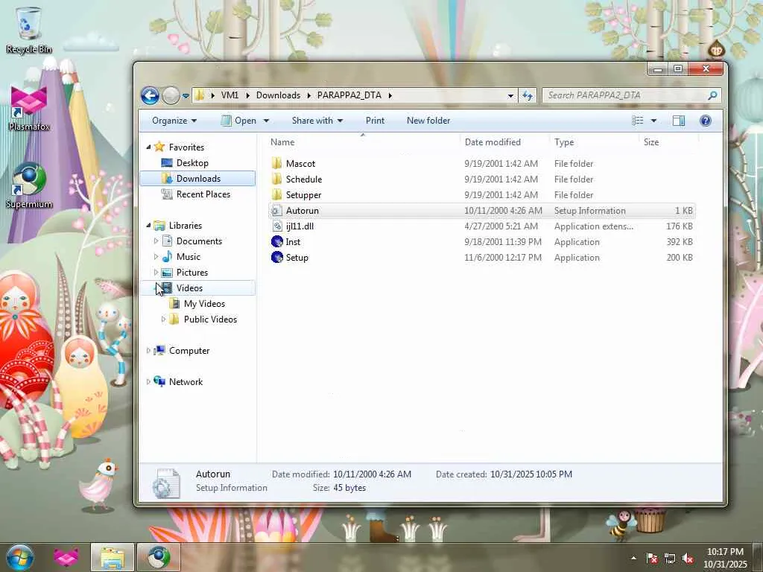Launch Supermium from the desktop shortcut

click(29, 185)
